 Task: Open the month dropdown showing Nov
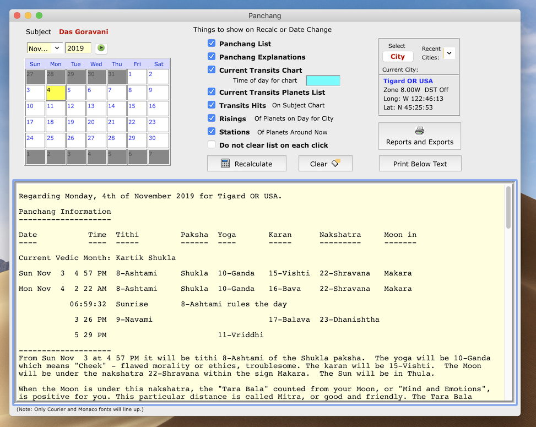tap(45, 48)
